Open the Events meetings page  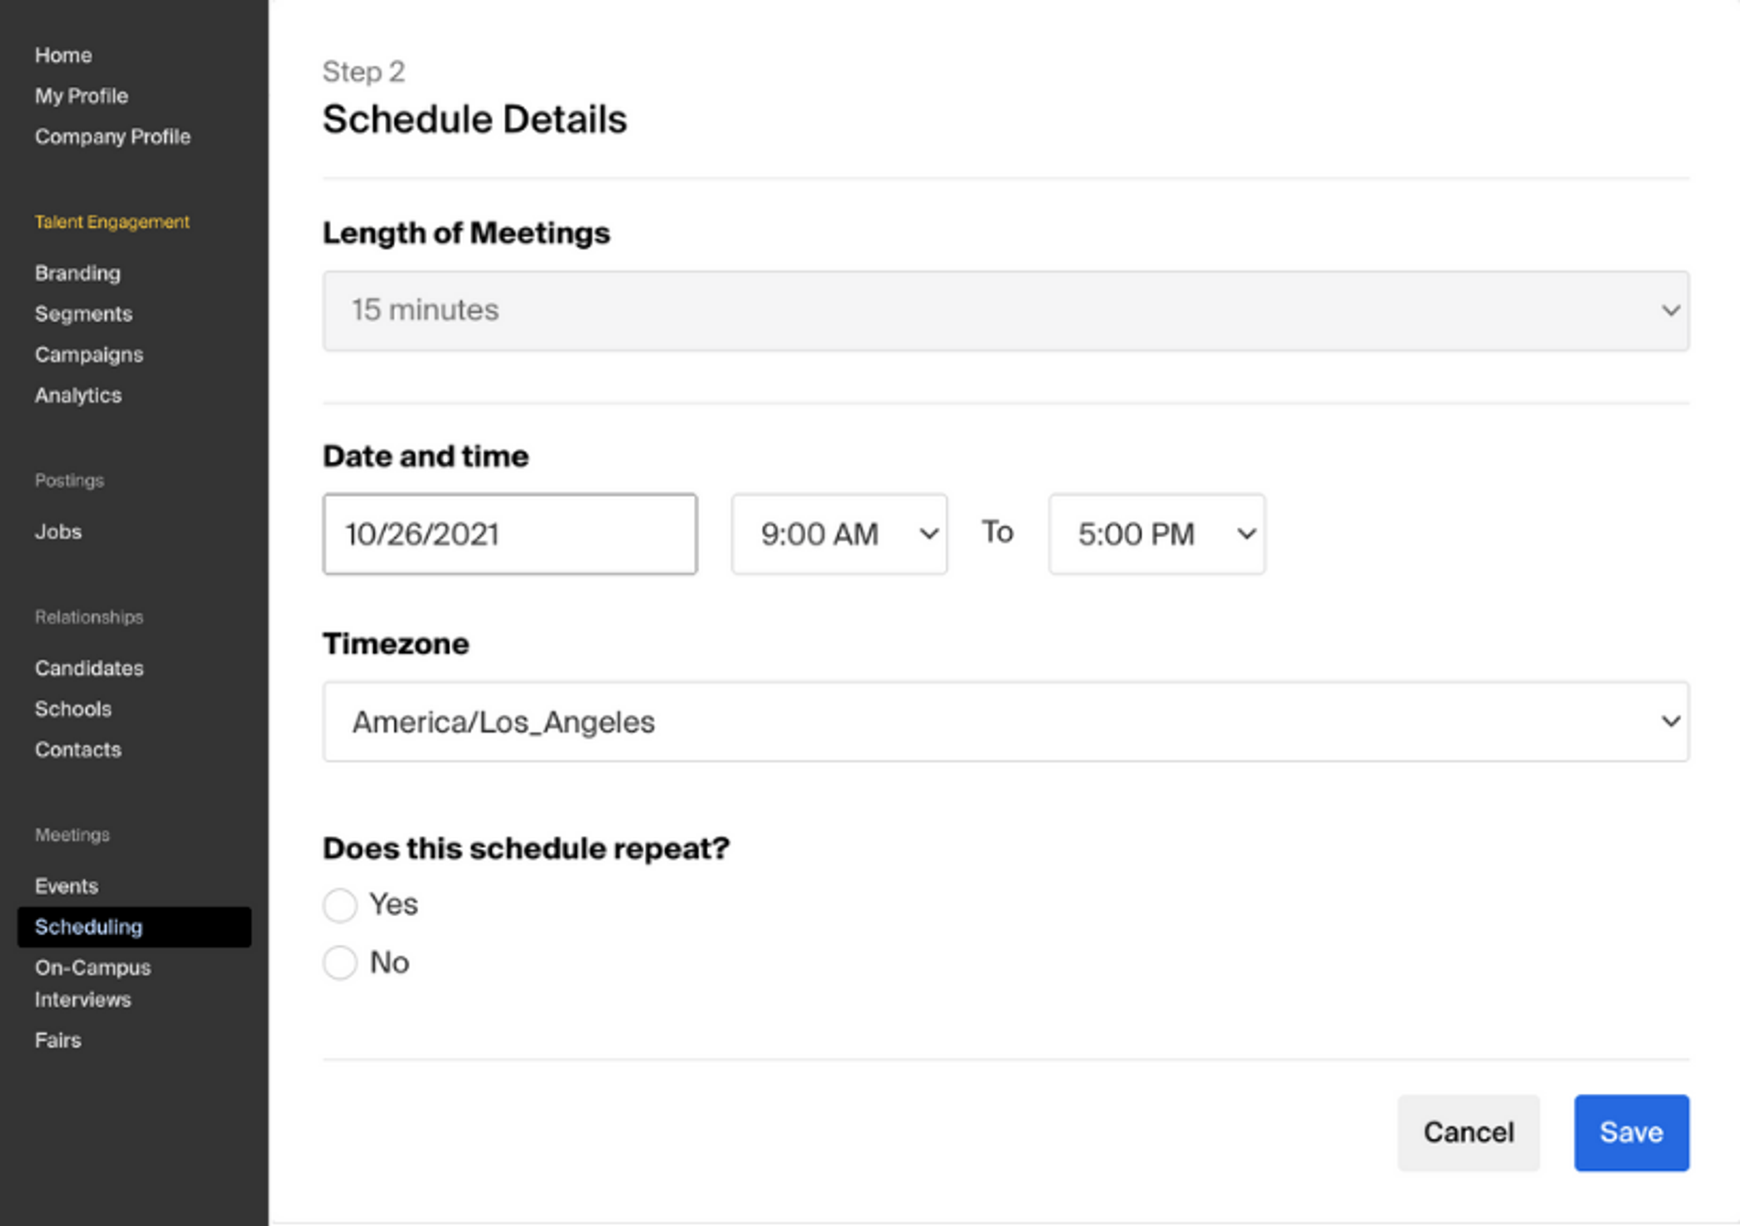coord(66,886)
